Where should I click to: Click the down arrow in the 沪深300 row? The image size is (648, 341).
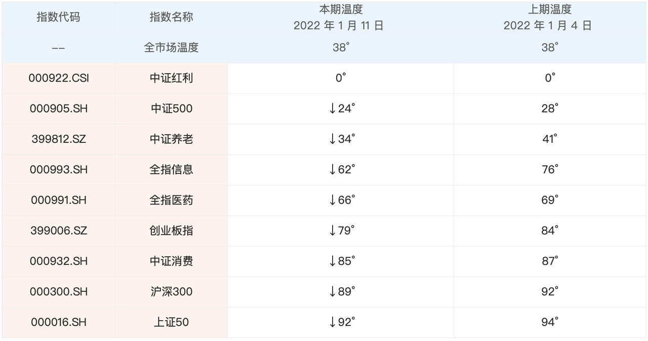(x=332, y=292)
